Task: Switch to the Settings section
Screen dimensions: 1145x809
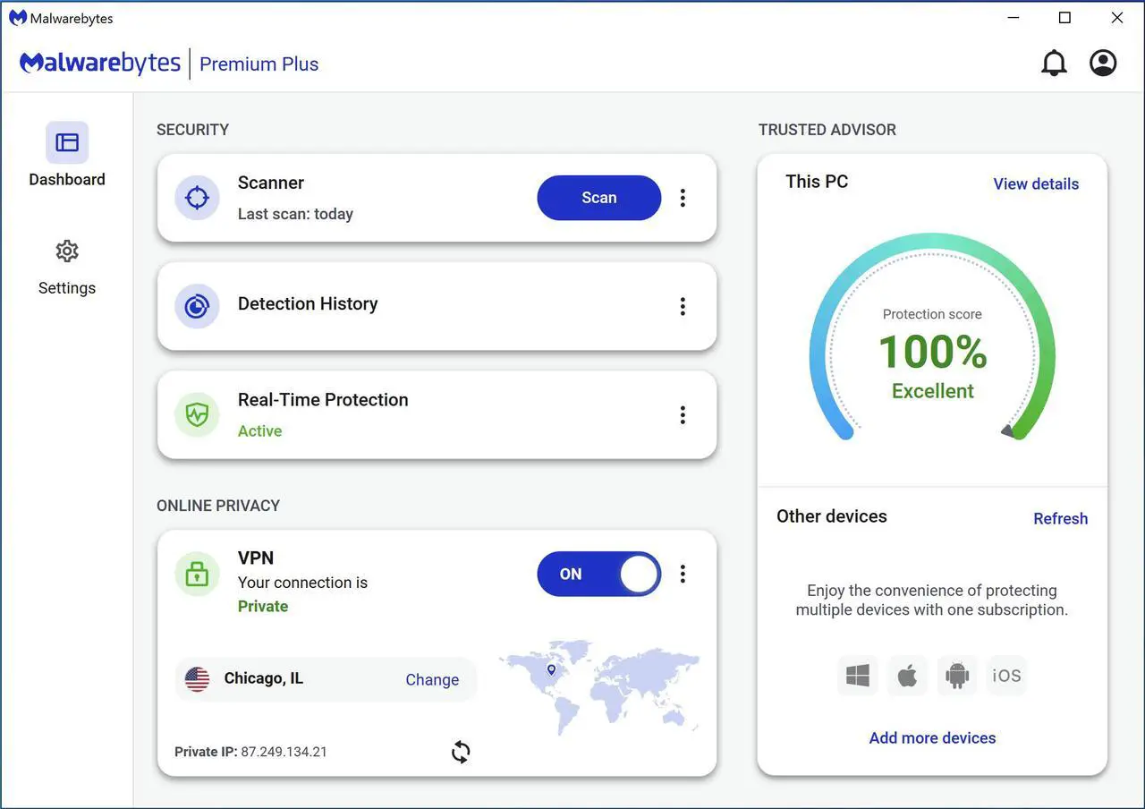Action: [x=66, y=267]
